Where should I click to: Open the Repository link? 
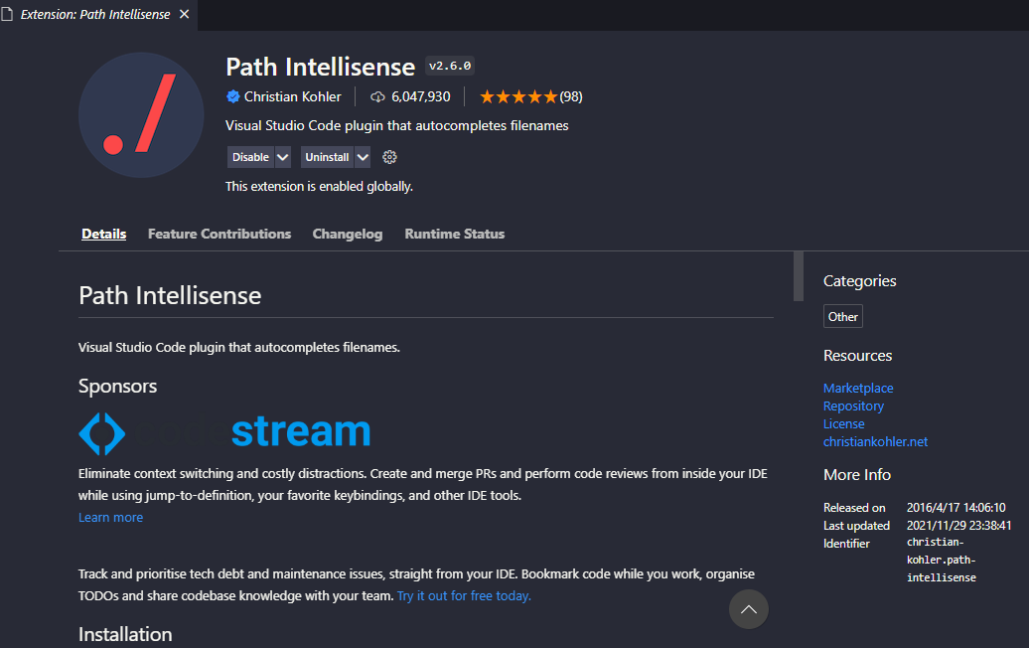click(x=853, y=405)
